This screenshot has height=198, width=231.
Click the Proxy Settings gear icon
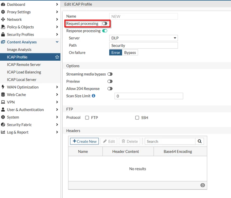(3, 12)
